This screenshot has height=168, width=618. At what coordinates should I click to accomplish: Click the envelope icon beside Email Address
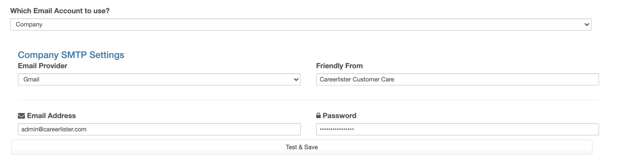(x=21, y=116)
